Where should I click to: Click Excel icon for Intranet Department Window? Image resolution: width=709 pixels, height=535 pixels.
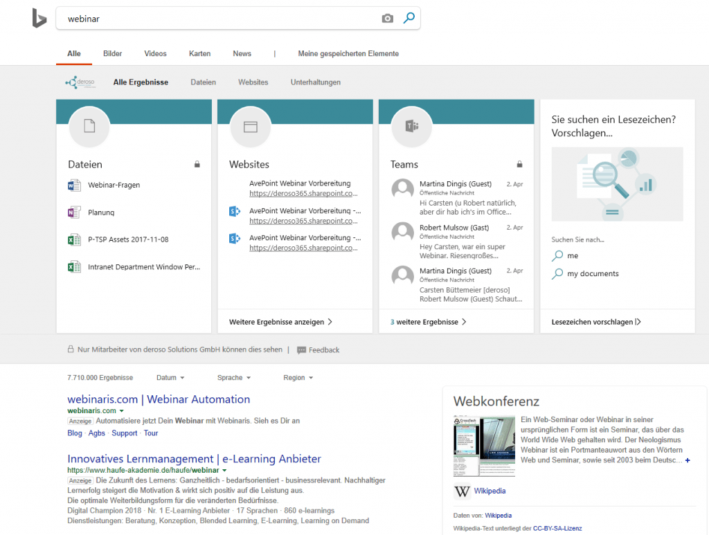[74, 267]
